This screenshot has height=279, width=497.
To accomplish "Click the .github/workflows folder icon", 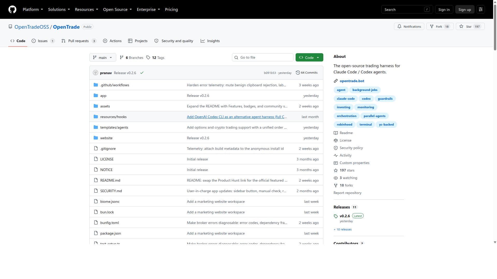I will (96, 85).
